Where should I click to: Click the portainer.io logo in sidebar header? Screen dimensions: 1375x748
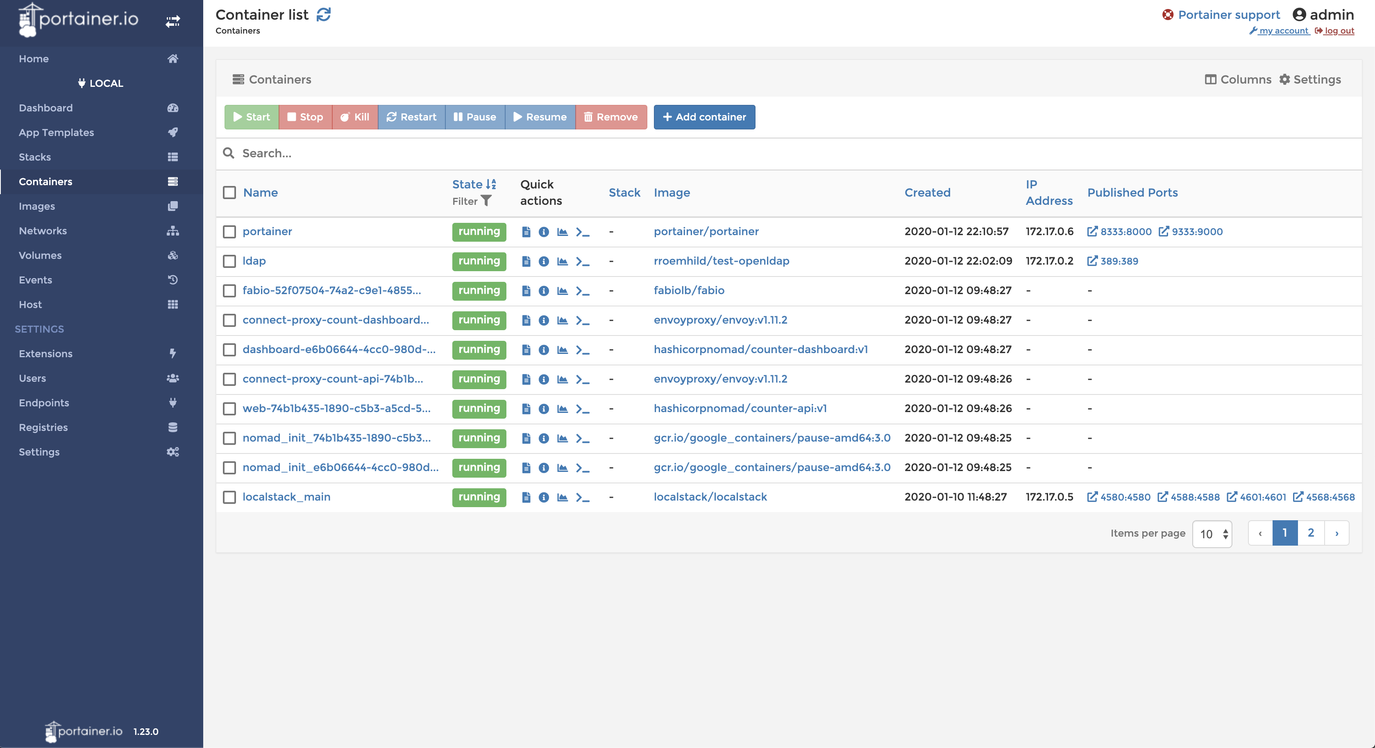[78, 20]
